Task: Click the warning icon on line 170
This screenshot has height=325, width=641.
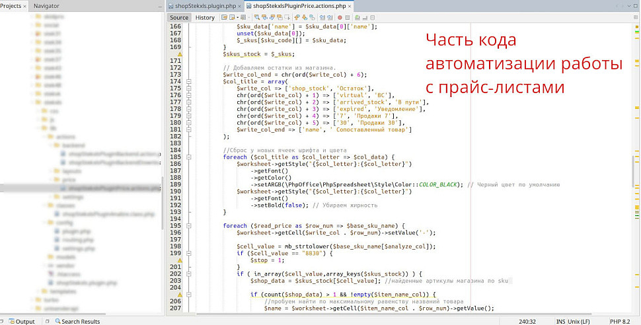Action: coord(180,54)
